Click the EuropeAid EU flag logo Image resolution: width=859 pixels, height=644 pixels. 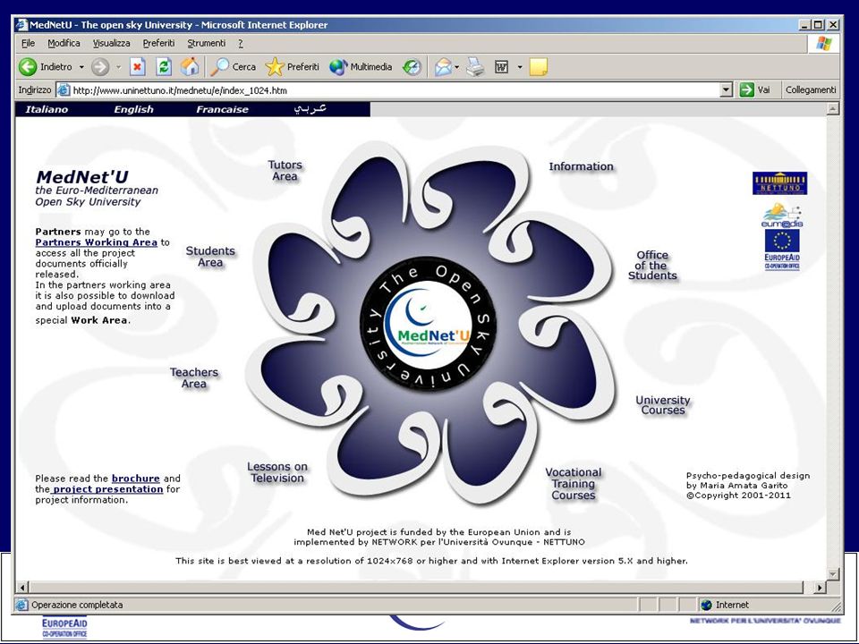click(782, 250)
